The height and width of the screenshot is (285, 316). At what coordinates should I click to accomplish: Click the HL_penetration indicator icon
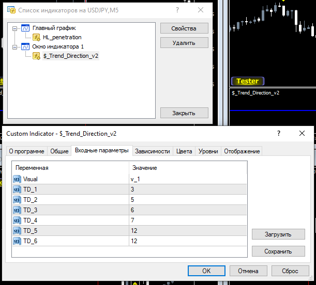point(36,37)
